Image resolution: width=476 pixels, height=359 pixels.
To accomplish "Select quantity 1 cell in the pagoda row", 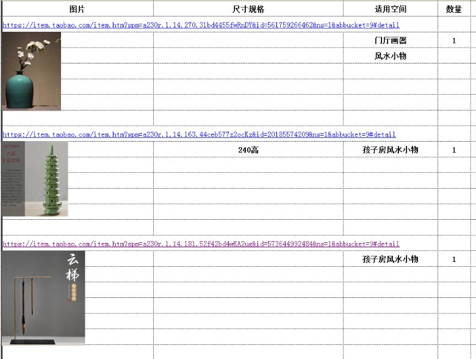I will click(x=453, y=150).
